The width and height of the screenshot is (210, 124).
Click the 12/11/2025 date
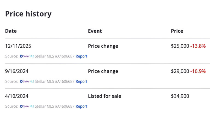point(18,46)
